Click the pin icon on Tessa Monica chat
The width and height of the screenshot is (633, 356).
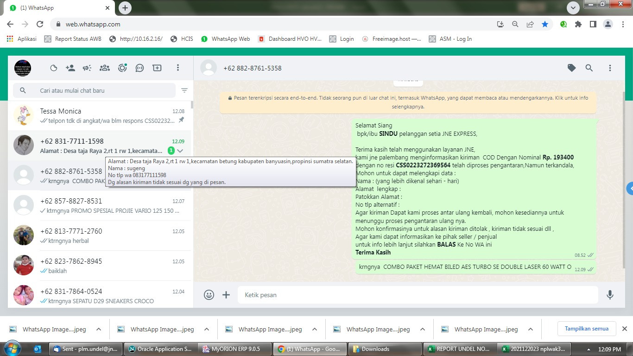181,120
